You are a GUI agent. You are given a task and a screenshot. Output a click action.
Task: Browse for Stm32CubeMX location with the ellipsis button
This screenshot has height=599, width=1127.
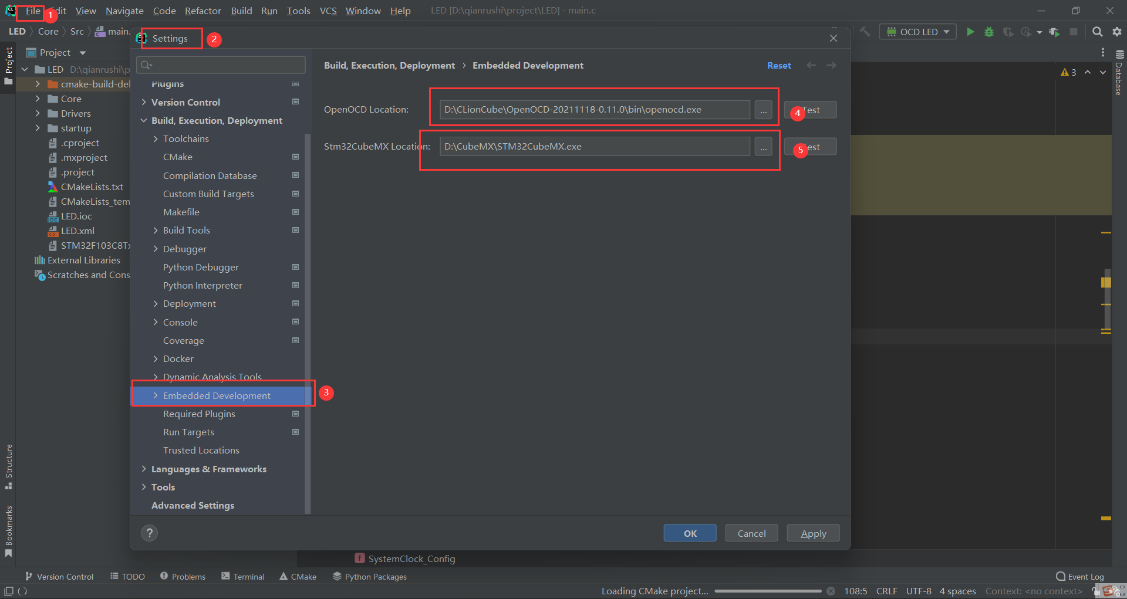(763, 147)
